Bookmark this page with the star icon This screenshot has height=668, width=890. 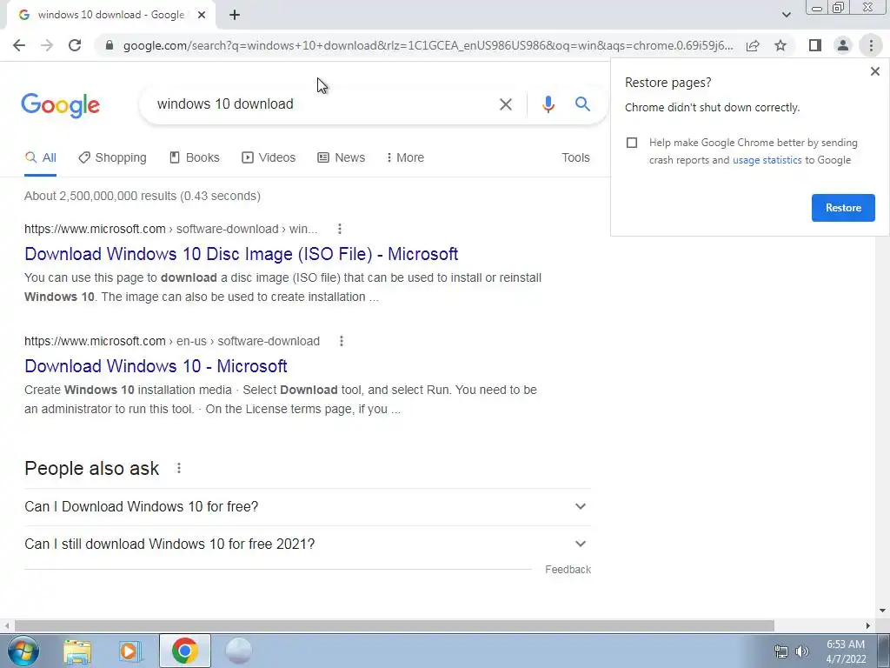780,45
